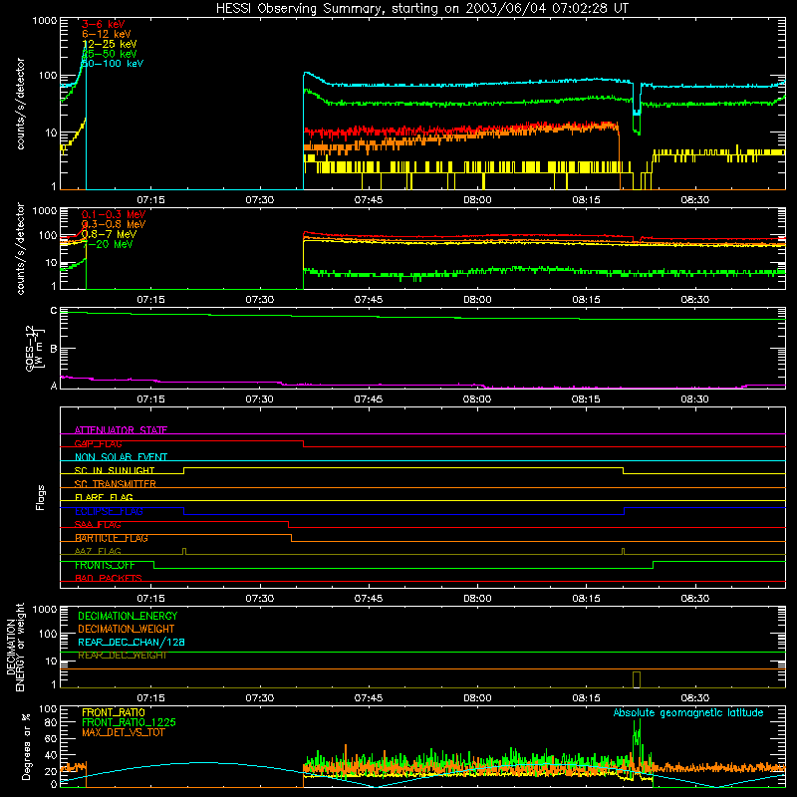The width and height of the screenshot is (797, 797).
Task: Click 08:30 tick label under decimation plot
Action: pos(694,698)
